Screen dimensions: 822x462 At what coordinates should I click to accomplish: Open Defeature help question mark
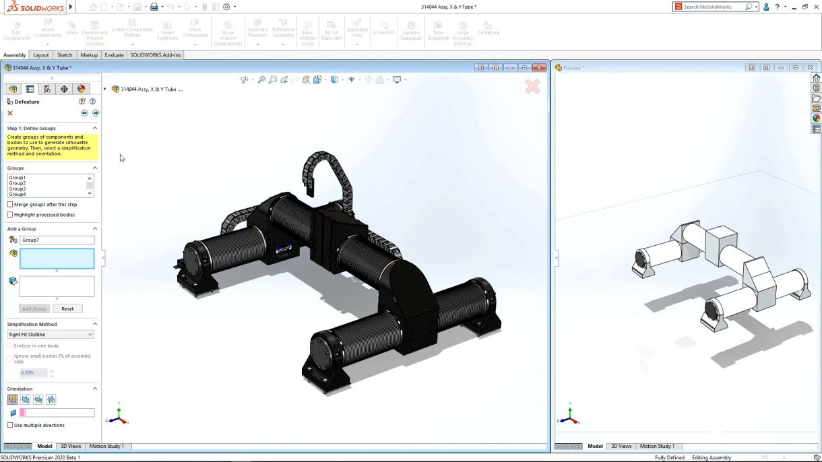coord(92,102)
